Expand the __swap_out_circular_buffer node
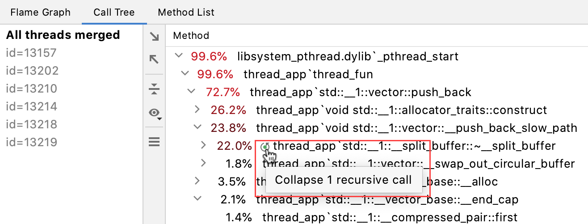The height and width of the screenshot is (224, 588). click(x=204, y=163)
